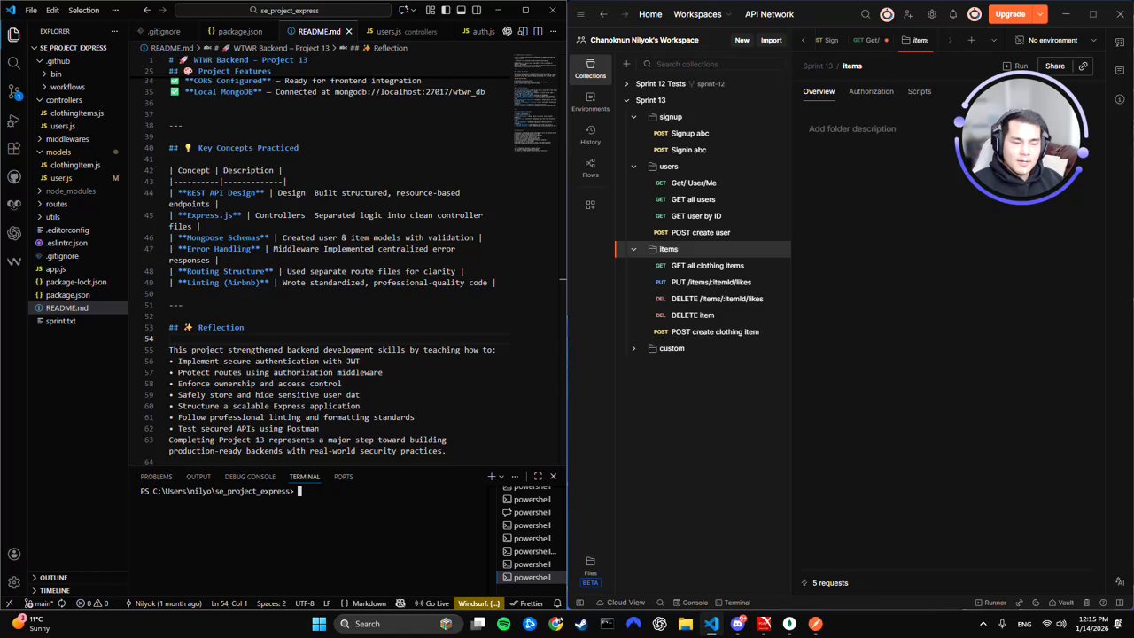Toggle VS Code bottom panel layout button
1134x638 pixels.
point(461,11)
